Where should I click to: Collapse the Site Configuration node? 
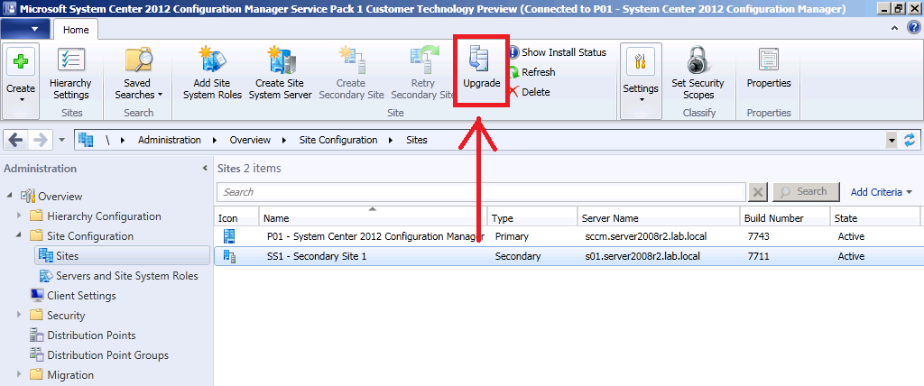(20, 235)
